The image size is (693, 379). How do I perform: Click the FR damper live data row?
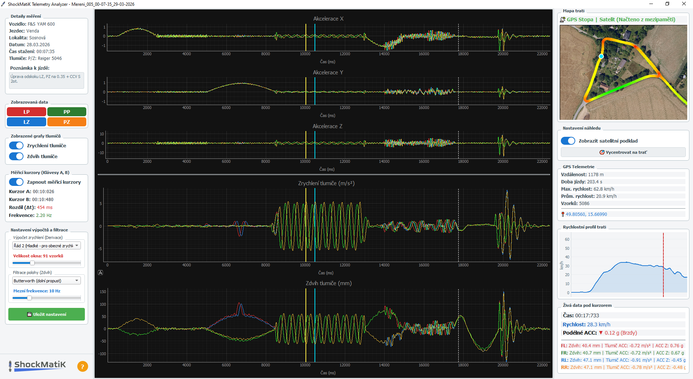[x=623, y=353]
